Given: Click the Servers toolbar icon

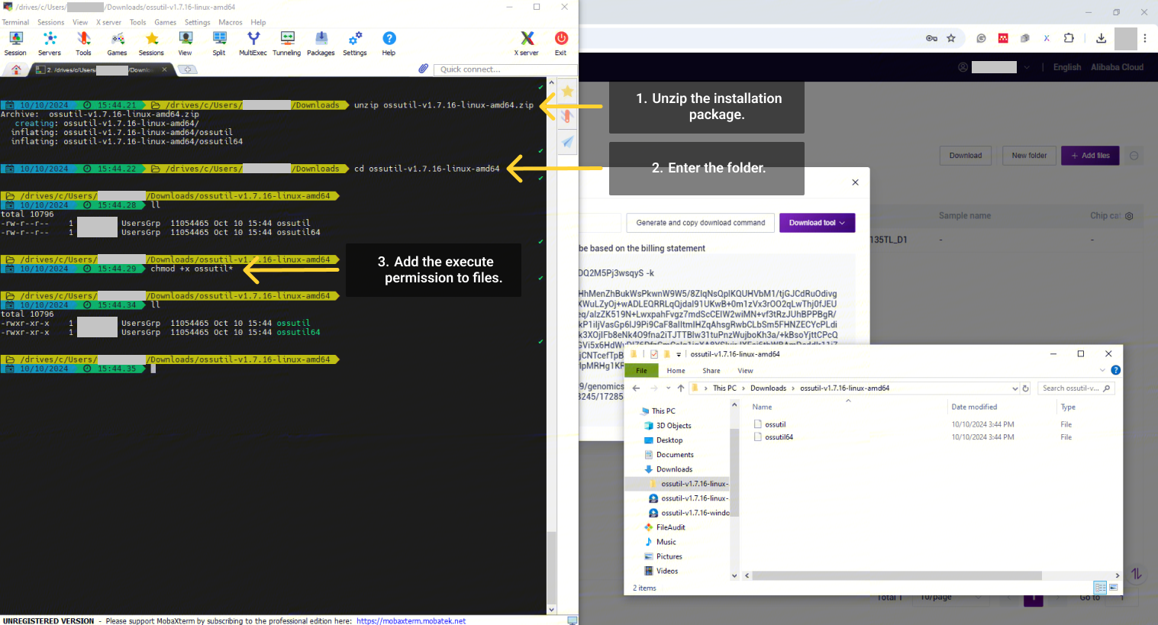Looking at the screenshot, I should coord(50,43).
